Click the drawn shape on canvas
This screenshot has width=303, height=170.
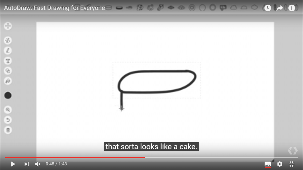click(157, 82)
